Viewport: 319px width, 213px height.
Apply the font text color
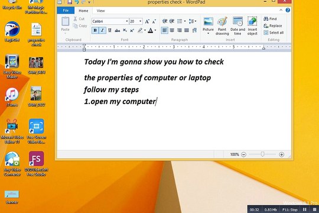point(151,31)
